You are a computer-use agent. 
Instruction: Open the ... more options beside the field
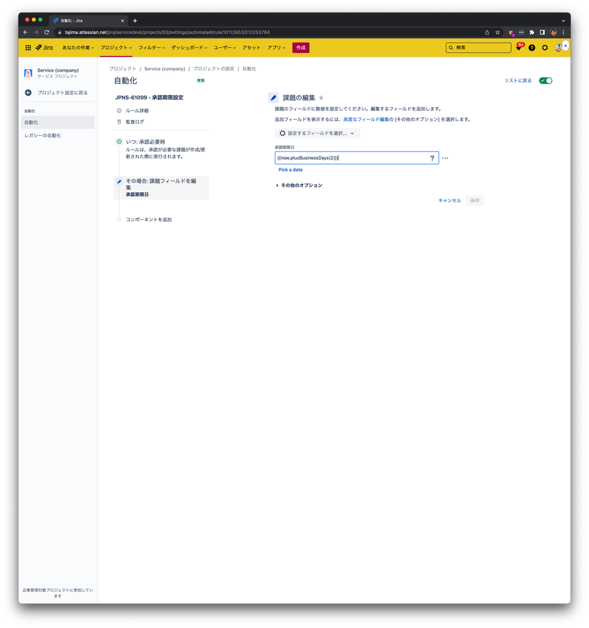(445, 158)
